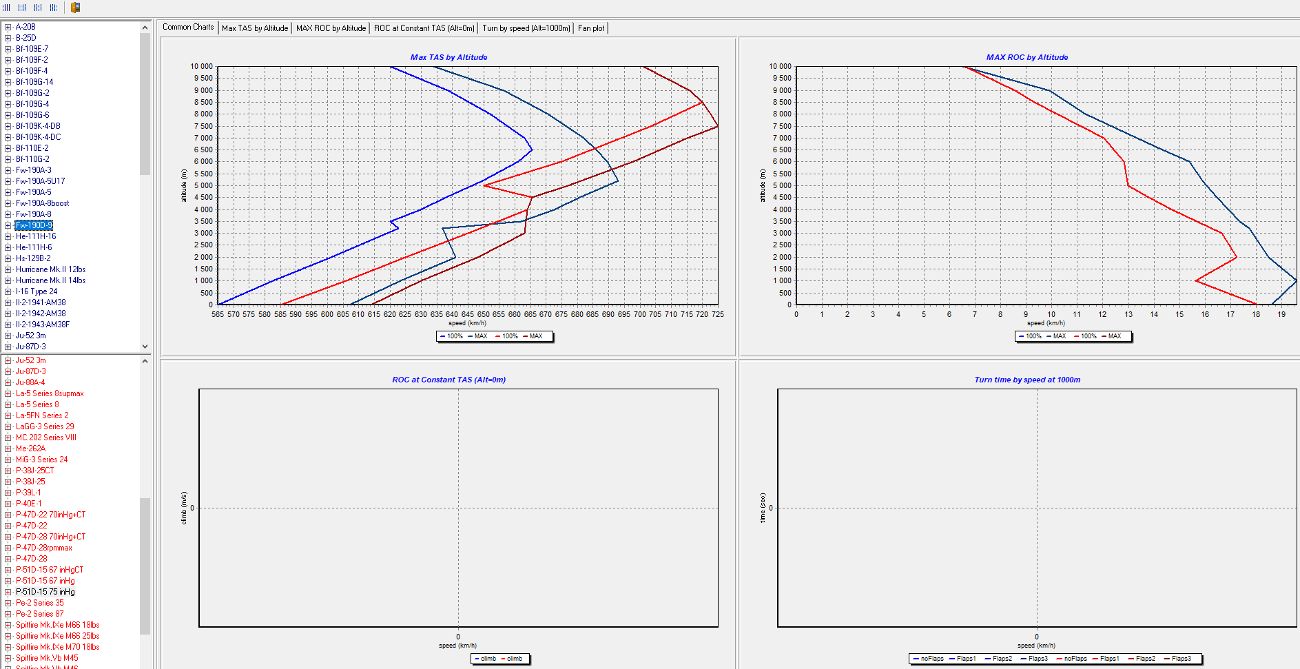Image resolution: width=1300 pixels, height=669 pixels.
Task: Open Turn by speed (Alt=1000m) tab
Action: point(526,28)
